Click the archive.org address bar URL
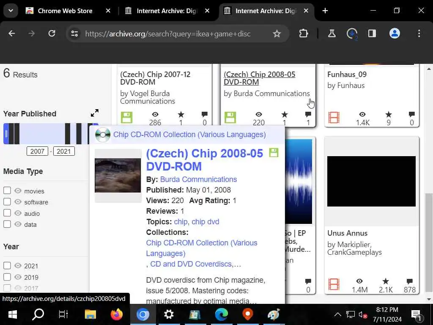Viewport: 433px width, 325px height. 167,34
